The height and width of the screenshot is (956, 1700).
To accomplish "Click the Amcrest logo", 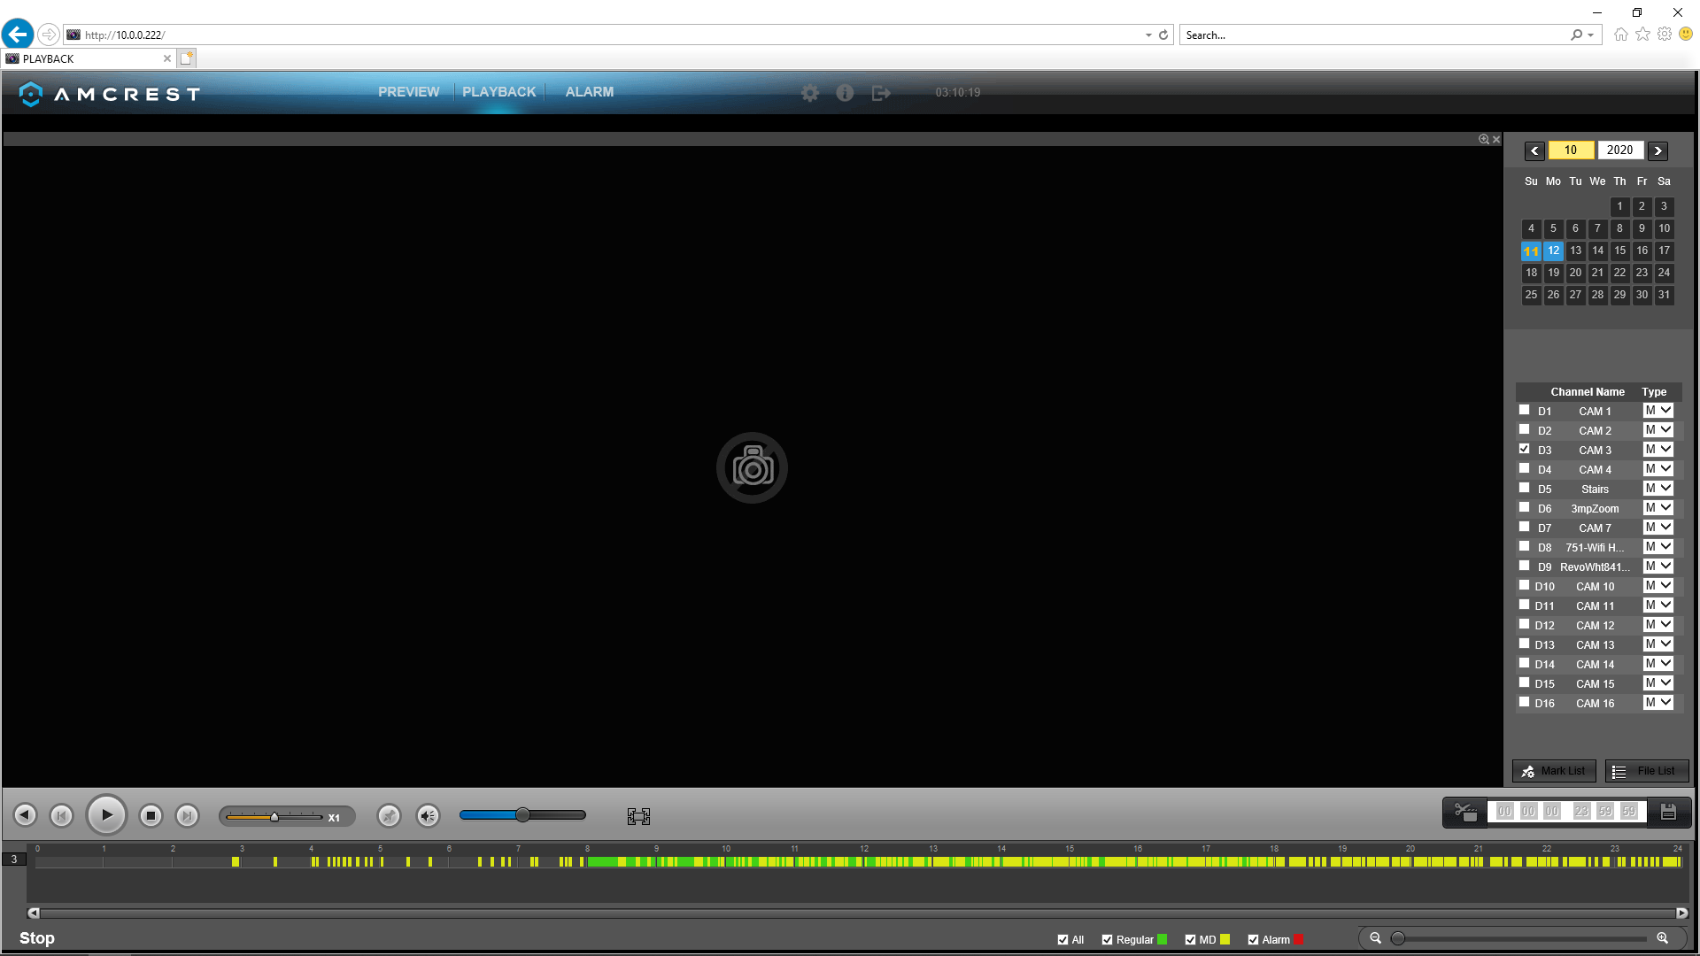I will pyautogui.click(x=110, y=94).
